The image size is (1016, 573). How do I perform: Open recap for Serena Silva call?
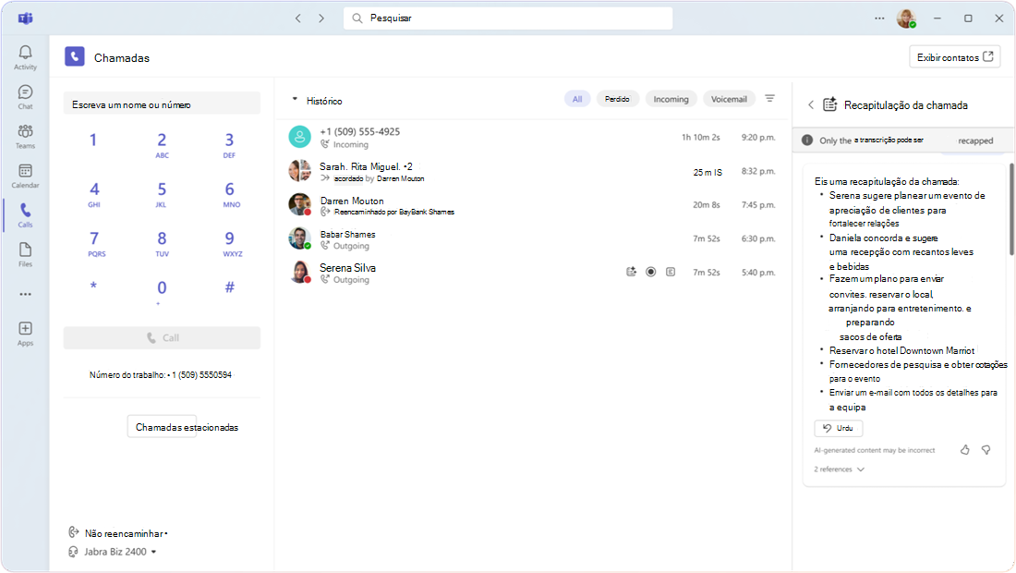click(631, 273)
